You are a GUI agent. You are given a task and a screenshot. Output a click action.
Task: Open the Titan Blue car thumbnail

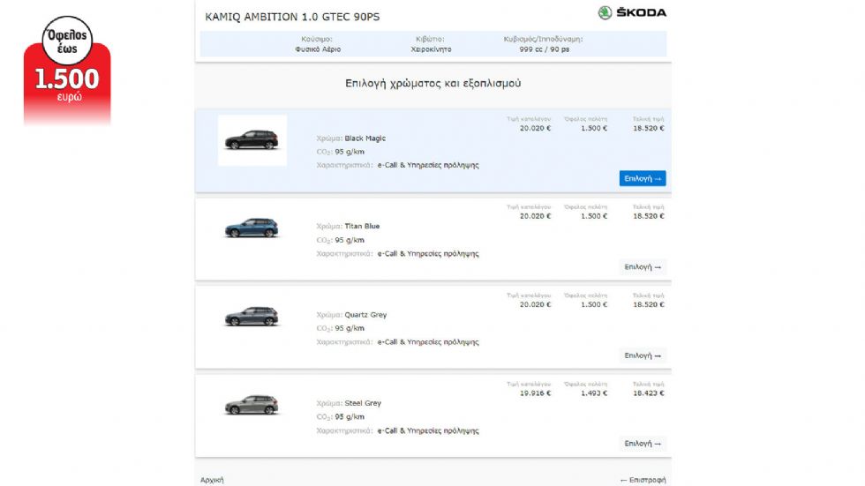(x=252, y=228)
